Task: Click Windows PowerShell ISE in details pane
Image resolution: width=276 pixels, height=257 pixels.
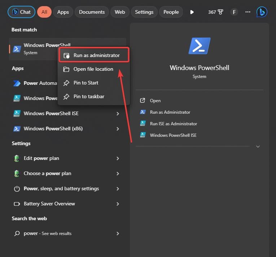Action: click(x=173, y=135)
